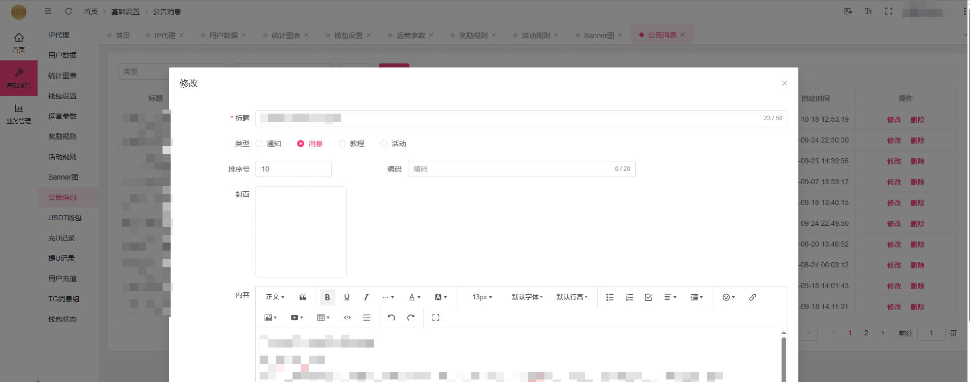Switch editor to fullscreen mode
970x382 pixels.
pos(435,318)
